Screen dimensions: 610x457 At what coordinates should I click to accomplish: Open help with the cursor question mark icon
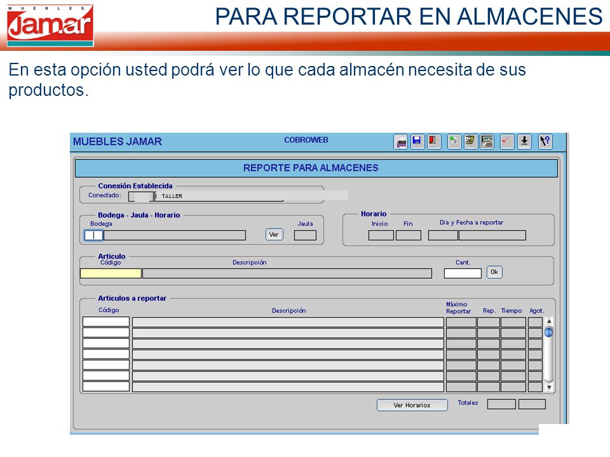pyautogui.click(x=545, y=142)
